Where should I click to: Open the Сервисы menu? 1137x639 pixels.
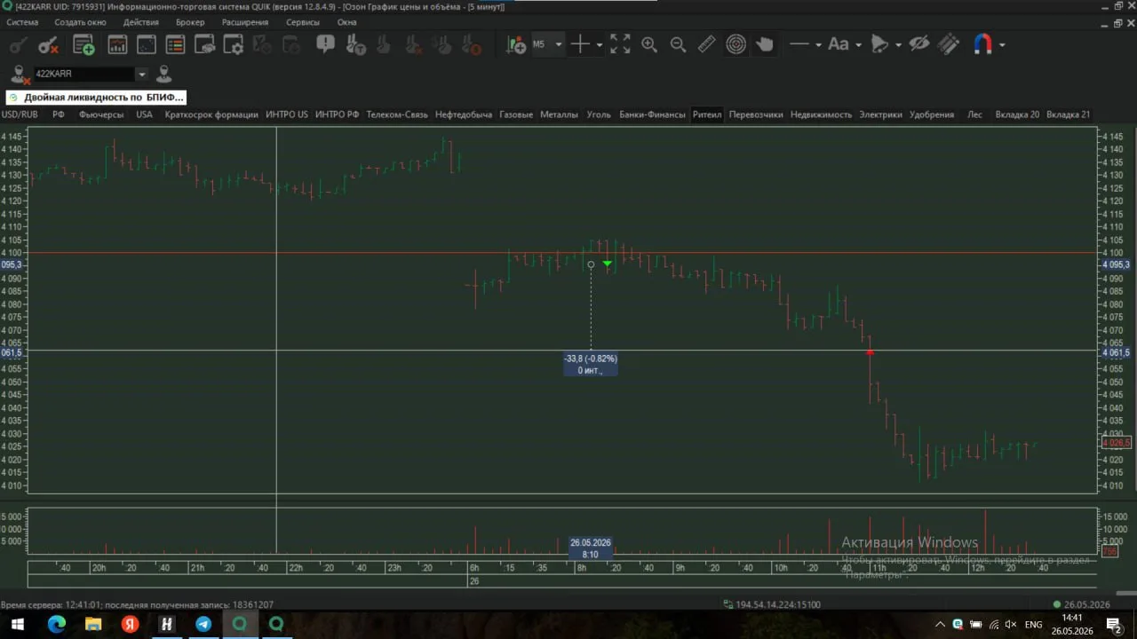303,22
